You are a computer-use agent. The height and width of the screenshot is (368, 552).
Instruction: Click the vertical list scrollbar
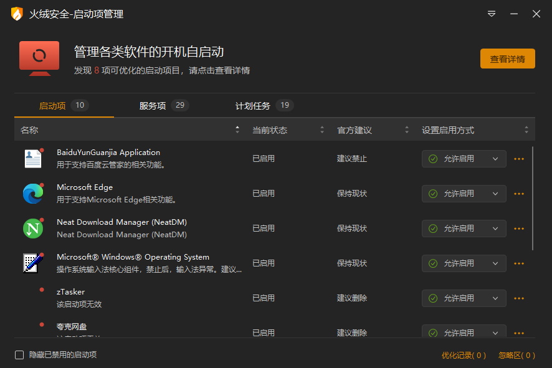pos(533,199)
